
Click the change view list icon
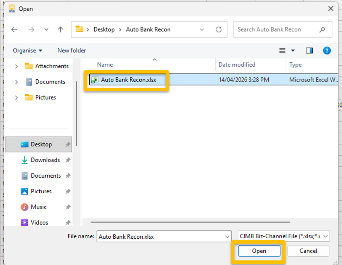[282, 50]
